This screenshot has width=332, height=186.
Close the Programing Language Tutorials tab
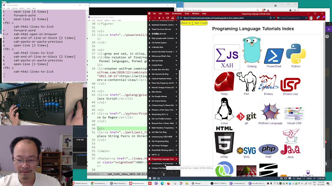(176, 159)
